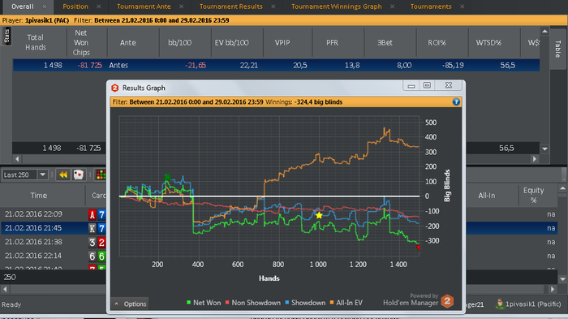Click the yellow star graph marker
568x319 pixels.
(x=319, y=215)
